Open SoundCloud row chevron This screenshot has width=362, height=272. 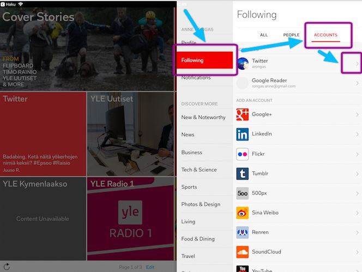(357, 252)
